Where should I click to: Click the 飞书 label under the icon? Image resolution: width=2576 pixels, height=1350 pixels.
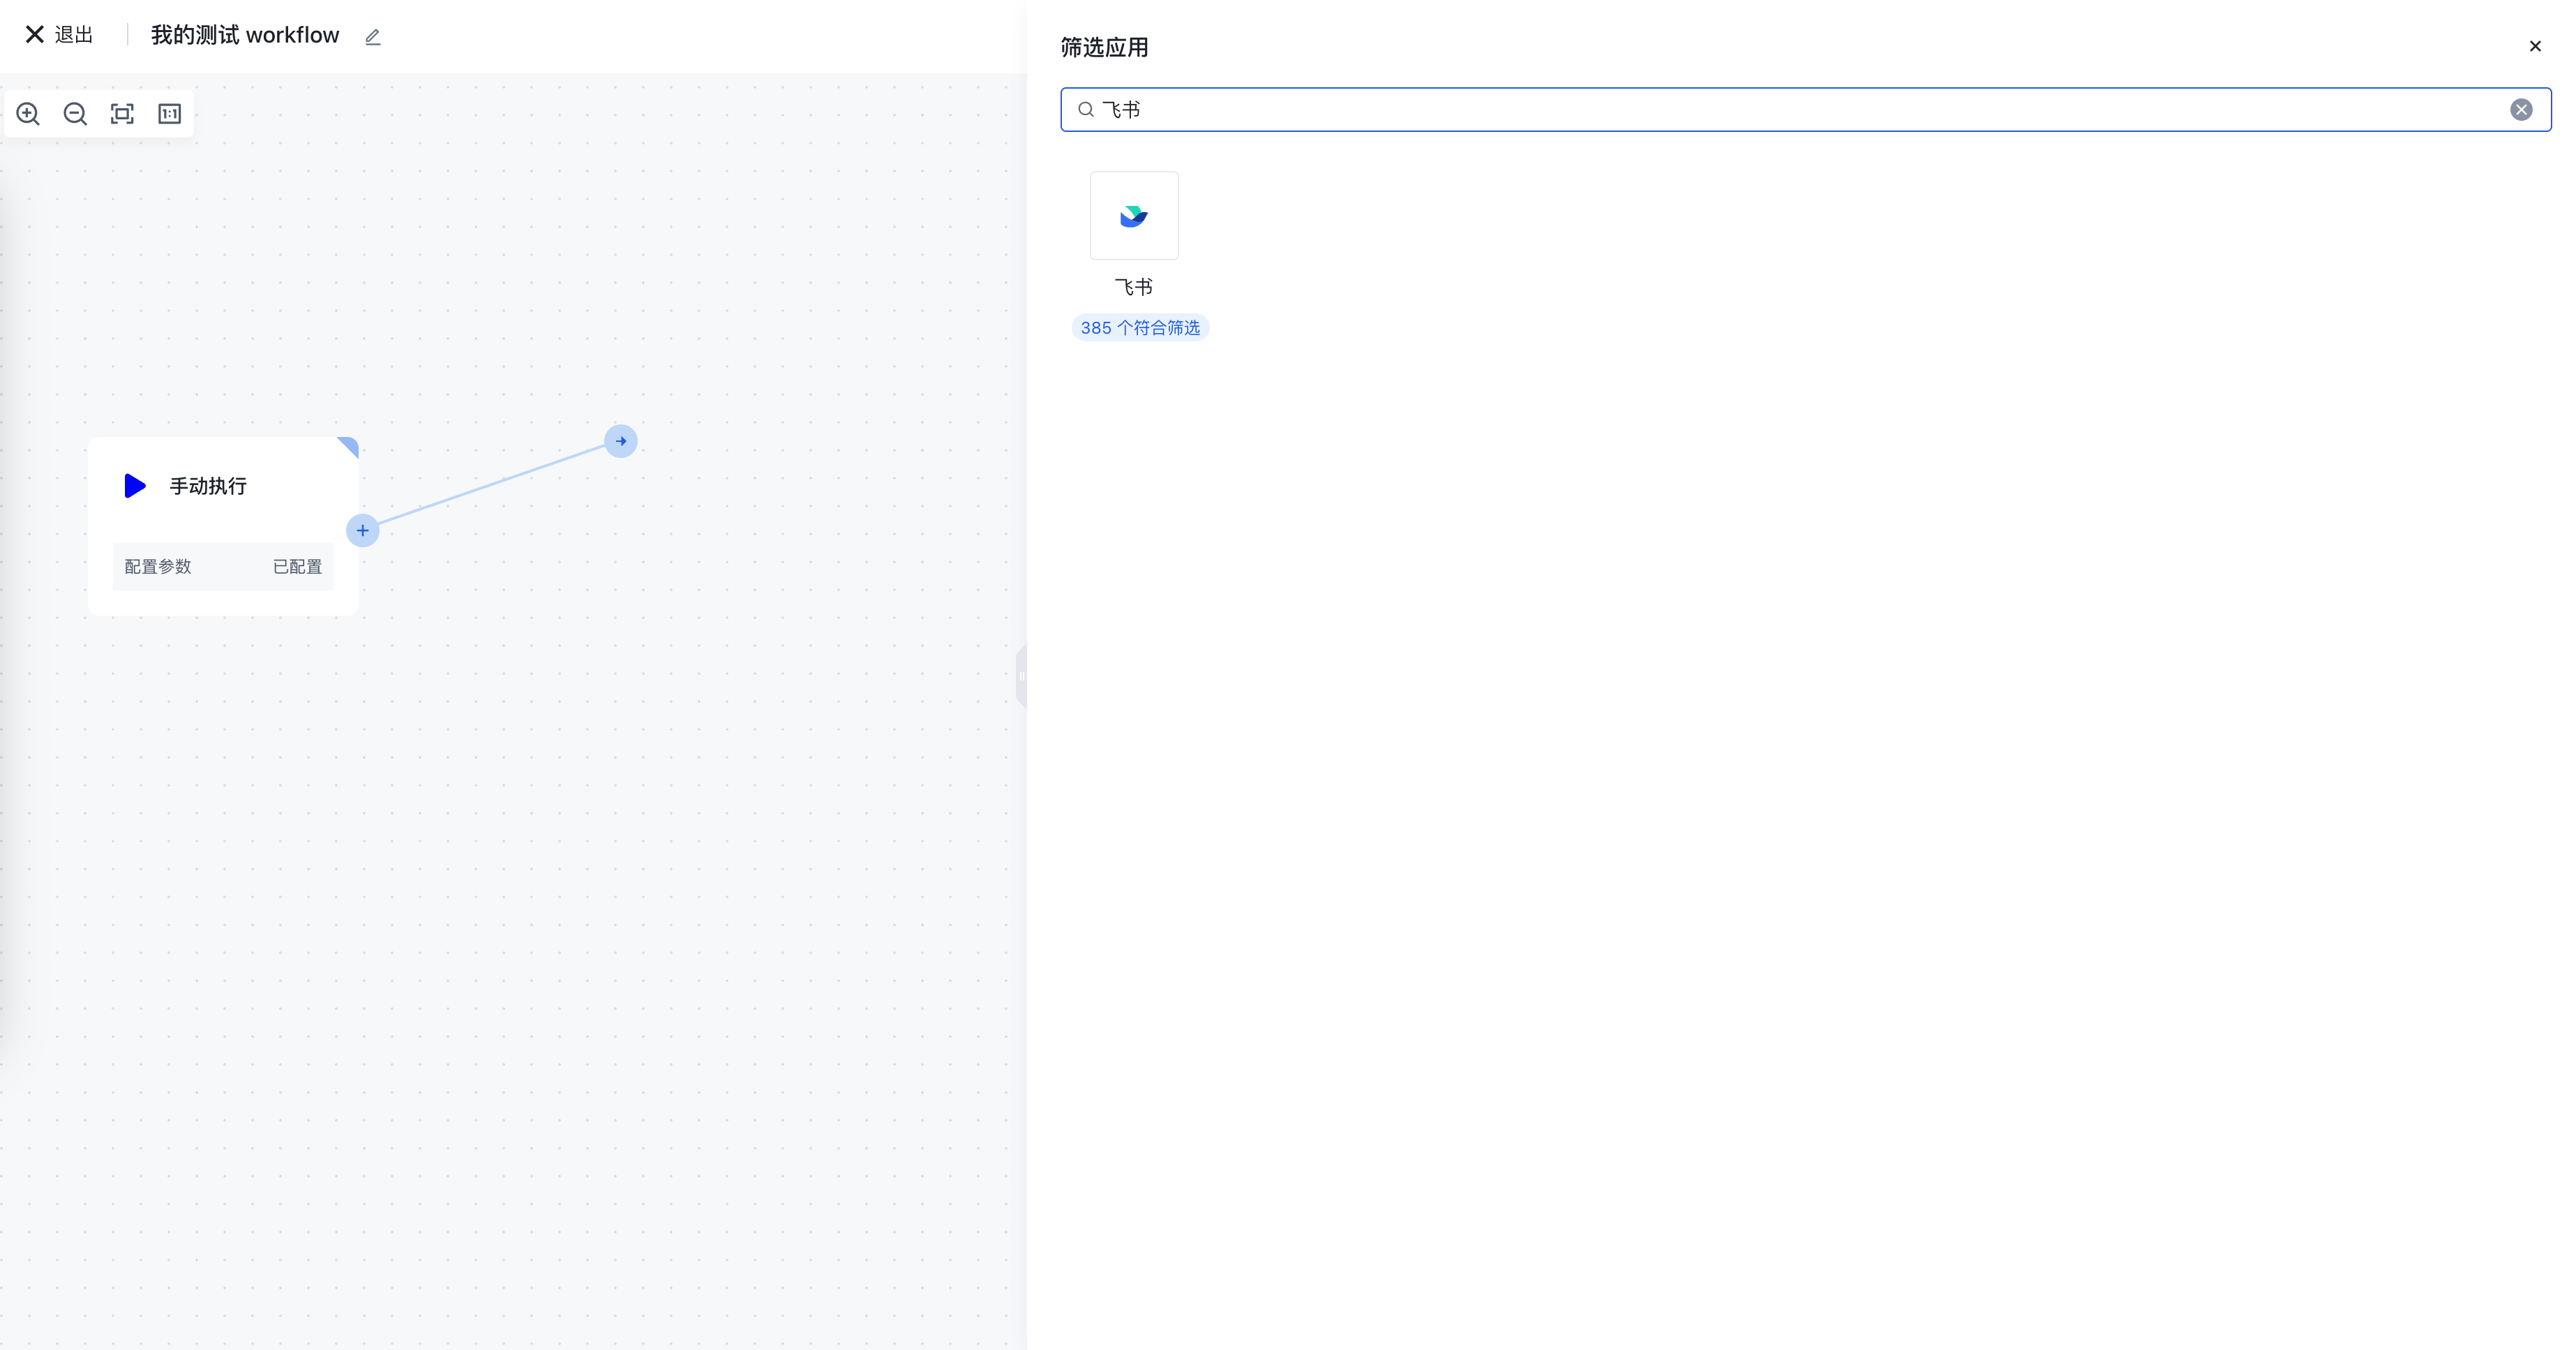[x=1133, y=287]
